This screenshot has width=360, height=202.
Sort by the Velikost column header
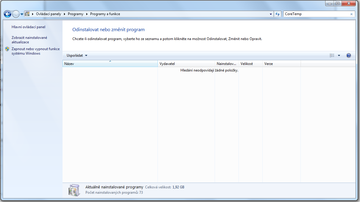250,64
